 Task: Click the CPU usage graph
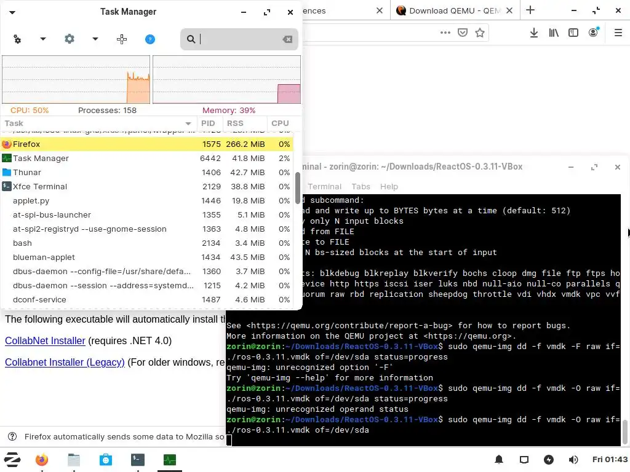point(76,79)
